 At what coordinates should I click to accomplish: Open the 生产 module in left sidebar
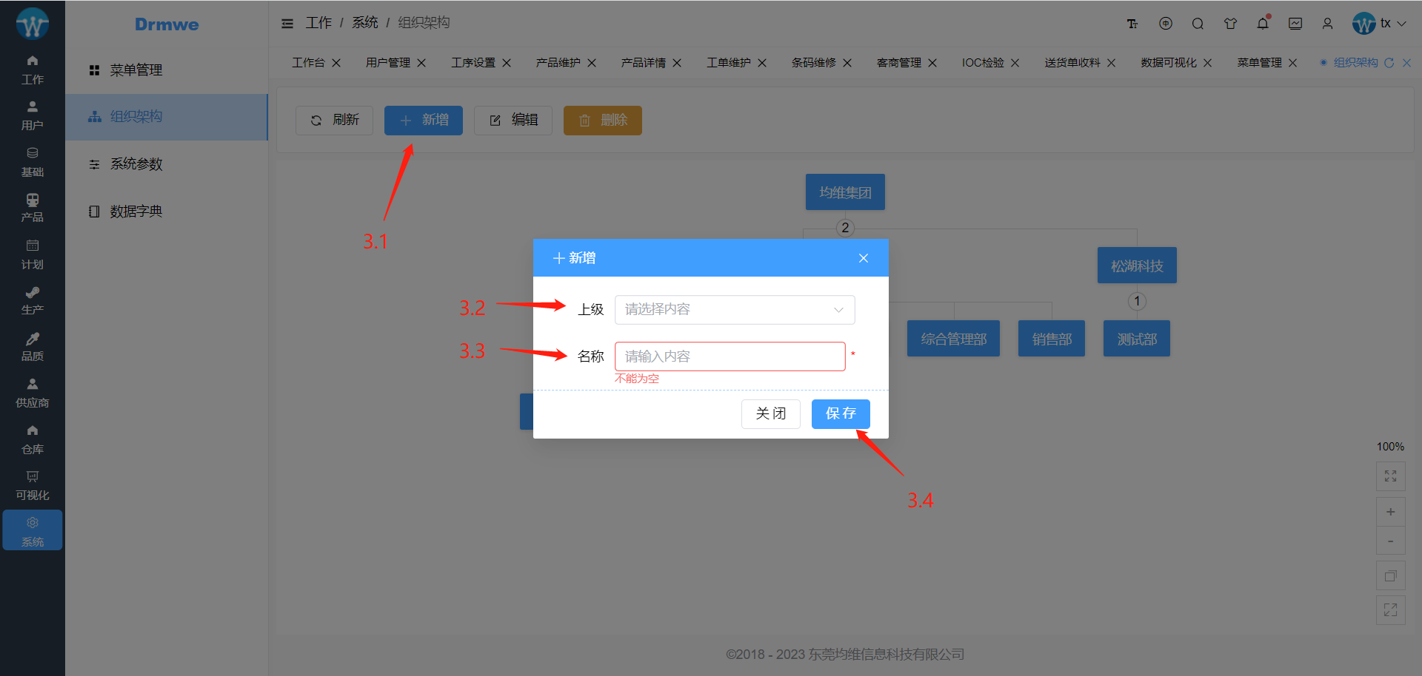coord(33,300)
